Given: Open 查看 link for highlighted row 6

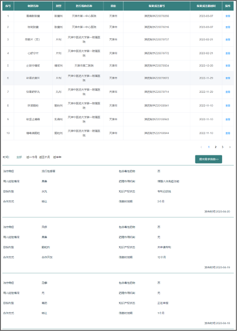Looking at the screenshot, I should point(228,78).
